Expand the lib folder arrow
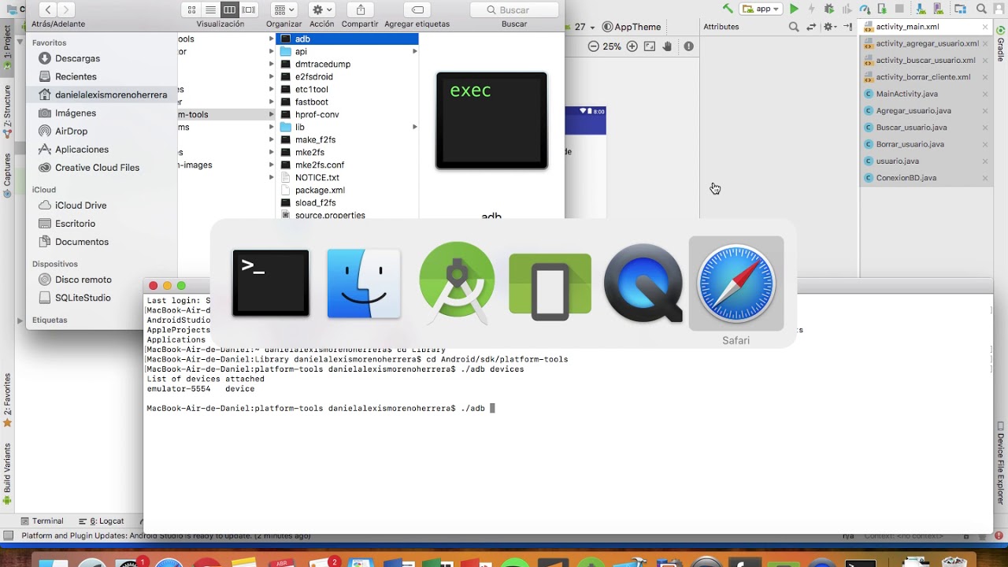 pos(415,127)
